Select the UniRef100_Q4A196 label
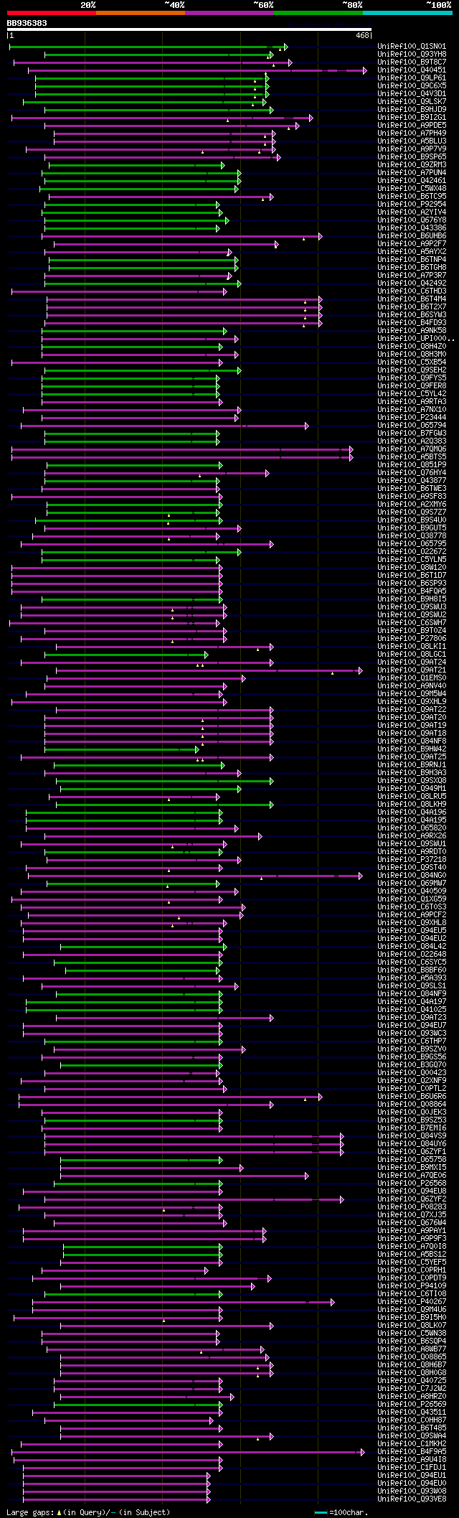This screenshot has height=1518, width=459. (x=412, y=812)
